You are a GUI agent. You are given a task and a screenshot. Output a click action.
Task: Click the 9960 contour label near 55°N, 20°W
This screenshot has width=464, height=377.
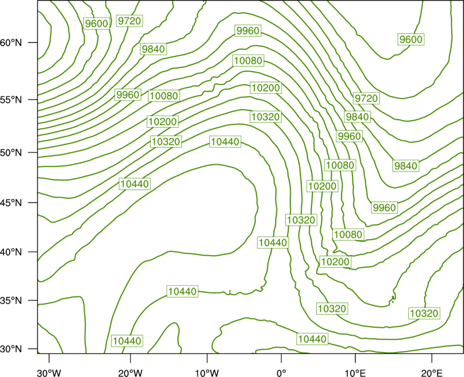pyautogui.click(x=128, y=95)
